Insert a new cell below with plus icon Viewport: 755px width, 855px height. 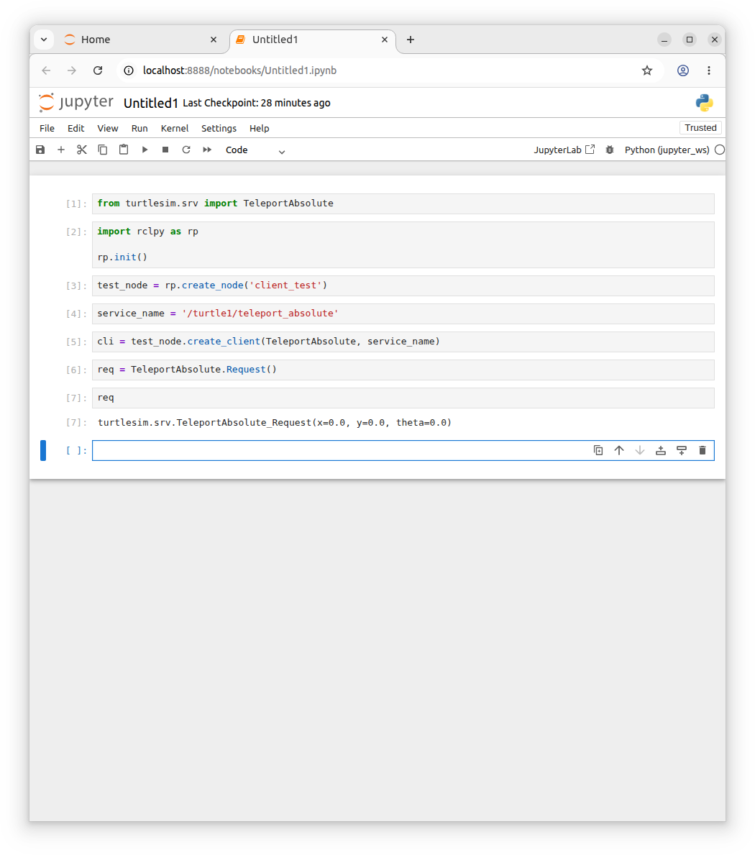[61, 150]
